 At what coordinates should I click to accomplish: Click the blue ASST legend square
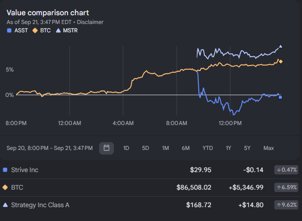(9, 30)
